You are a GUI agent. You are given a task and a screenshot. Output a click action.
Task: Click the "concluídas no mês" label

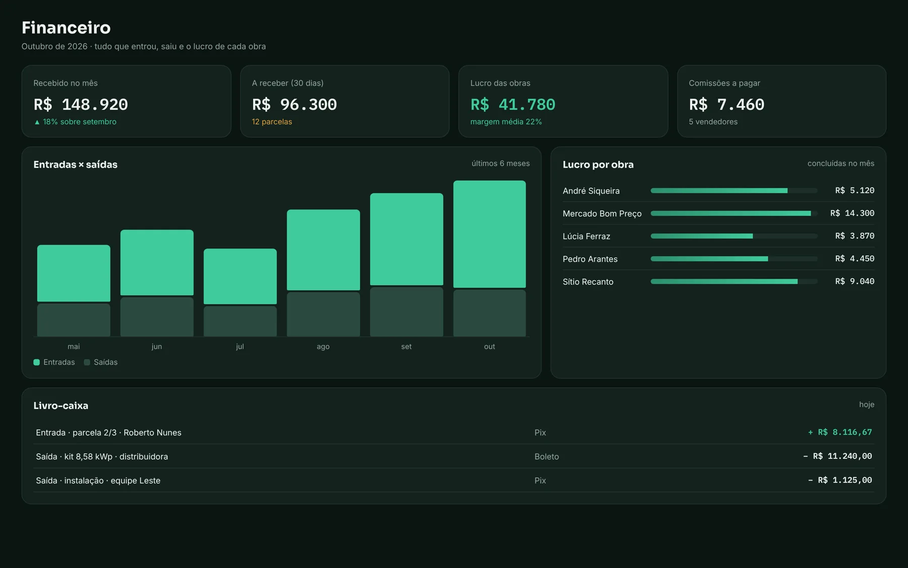pyautogui.click(x=841, y=164)
